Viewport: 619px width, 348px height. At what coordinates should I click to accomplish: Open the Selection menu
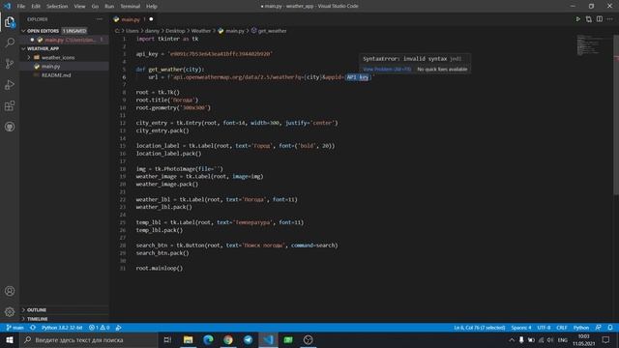[57, 7]
